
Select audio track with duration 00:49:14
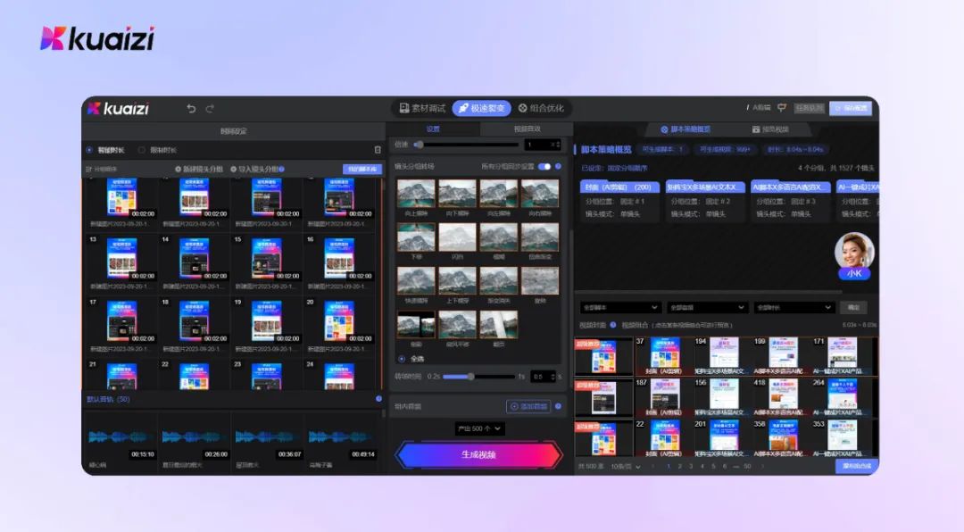click(x=342, y=440)
